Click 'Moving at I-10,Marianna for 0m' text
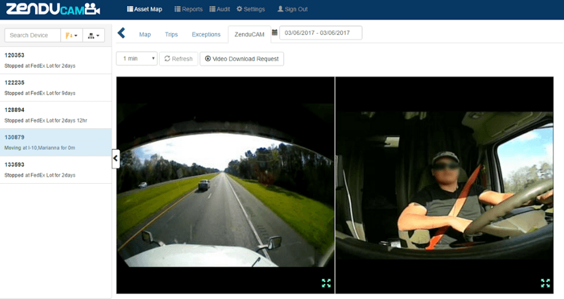The width and height of the screenshot is (564, 299). coord(39,148)
